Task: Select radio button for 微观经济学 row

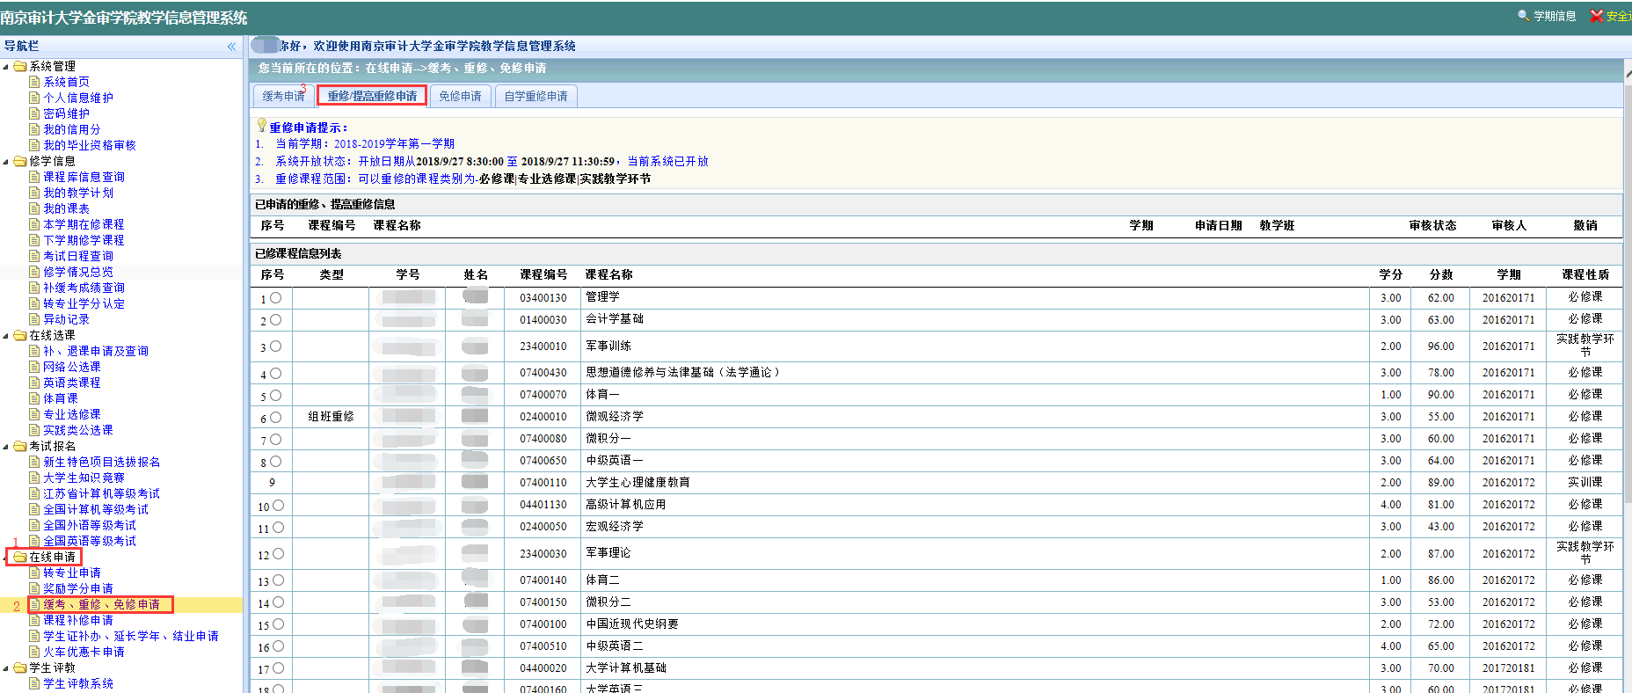Action: pyautogui.click(x=275, y=418)
